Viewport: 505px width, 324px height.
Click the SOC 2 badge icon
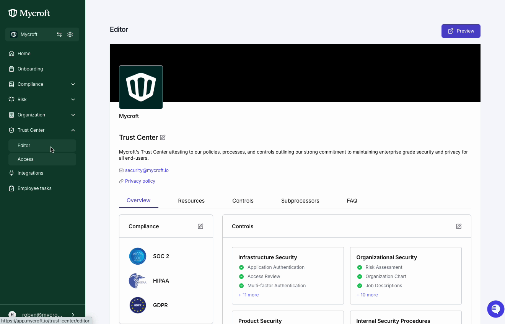(138, 256)
